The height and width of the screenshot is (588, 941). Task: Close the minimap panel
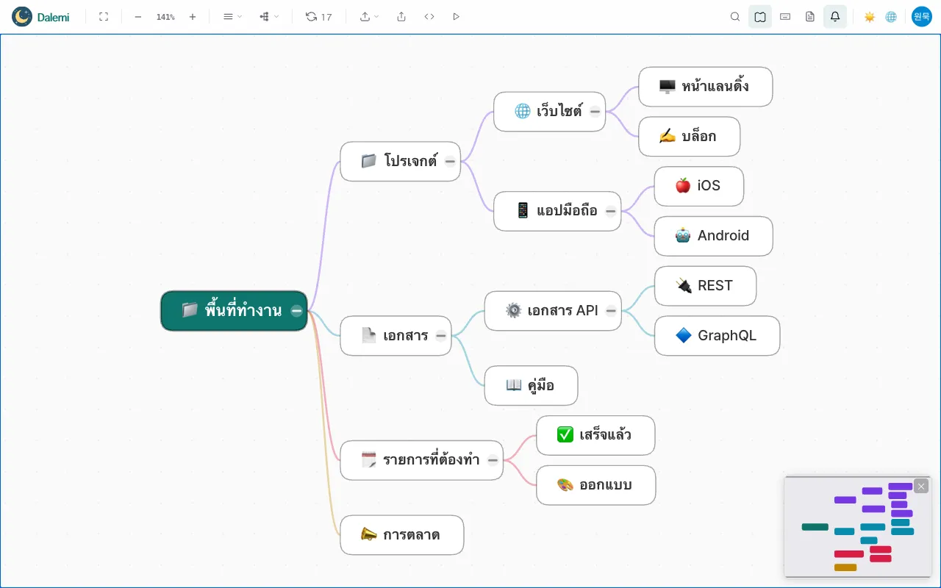pyautogui.click(x=921, y=486)
